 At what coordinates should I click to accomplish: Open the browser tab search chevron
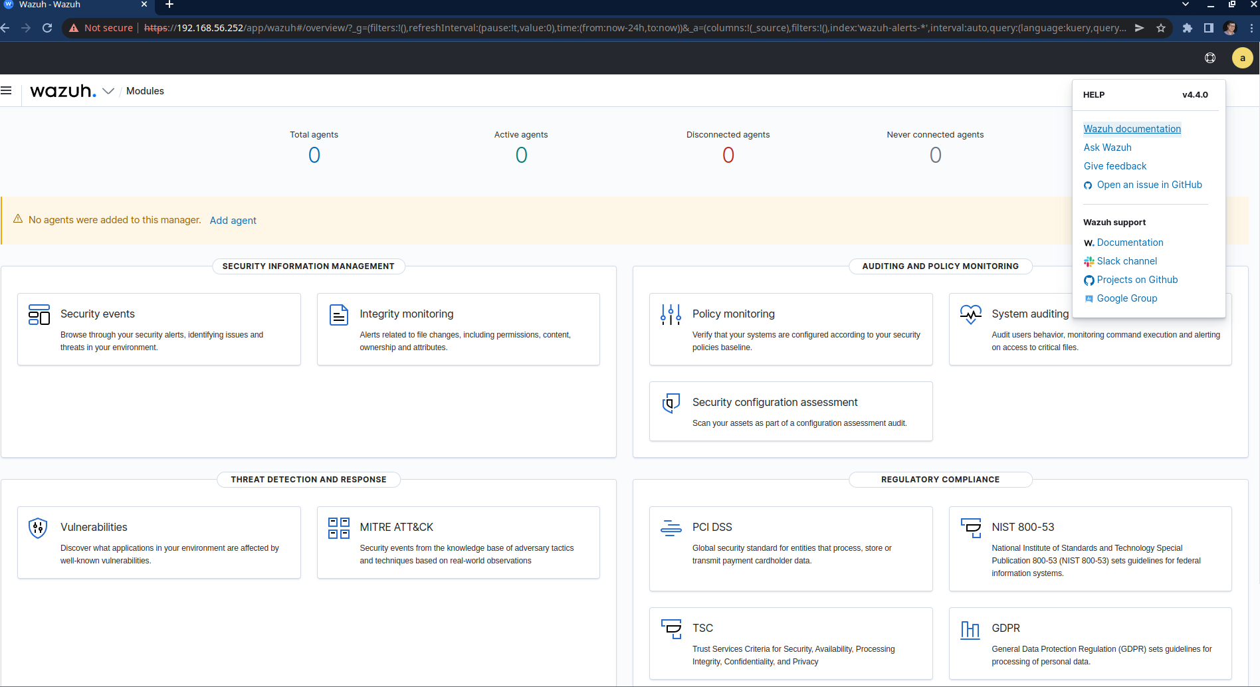[1186, 5]
